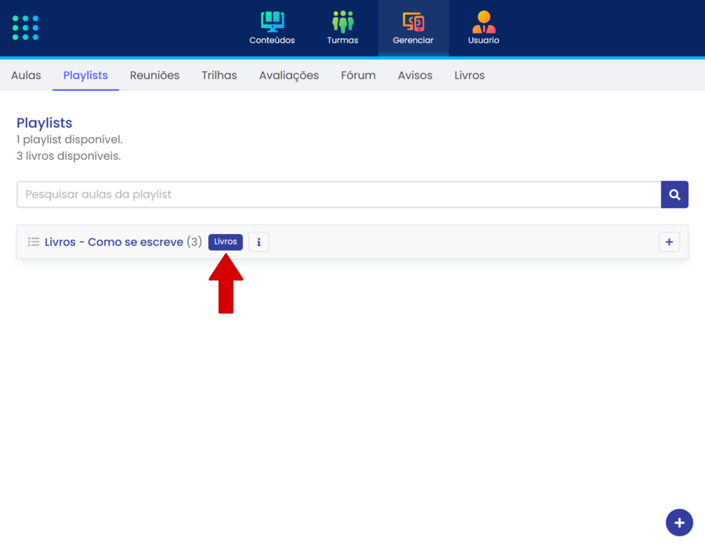Click the dotted grid logo icon
The image size is (705, 548).
click(26, 27)
